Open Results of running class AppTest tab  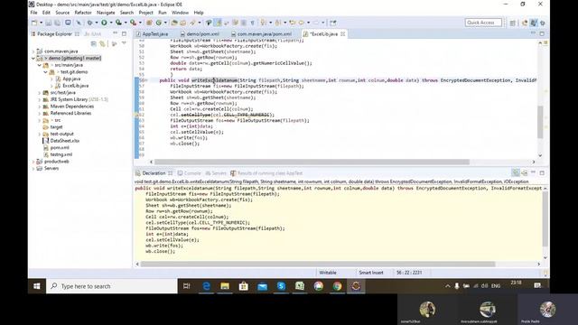(266, 173)
